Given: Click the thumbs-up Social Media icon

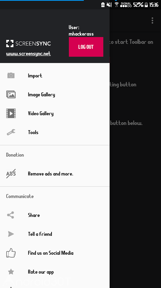Looking at the screenshot, I should point(11,253).
